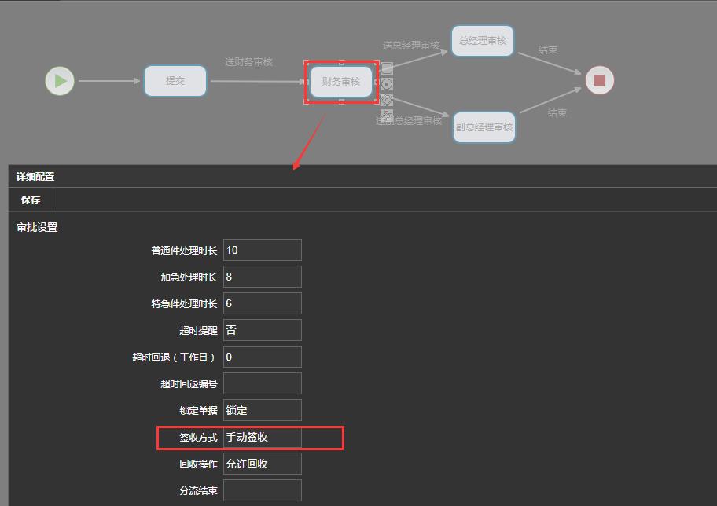Open the 签收方式 dropdown showing 手动签收
Screen dimensions: 717x506
(x=262, y=437)
